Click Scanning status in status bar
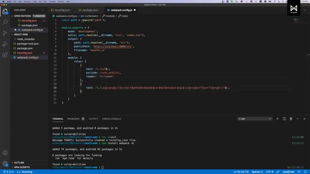The image size is (310, 174). (25, 172)
